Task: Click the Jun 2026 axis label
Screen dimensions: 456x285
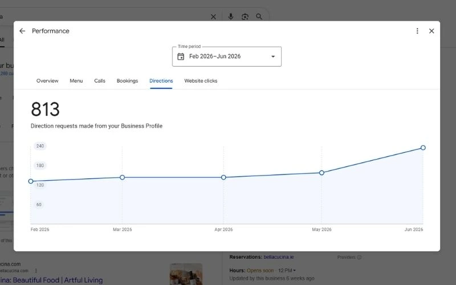Action: pos(414,230)
